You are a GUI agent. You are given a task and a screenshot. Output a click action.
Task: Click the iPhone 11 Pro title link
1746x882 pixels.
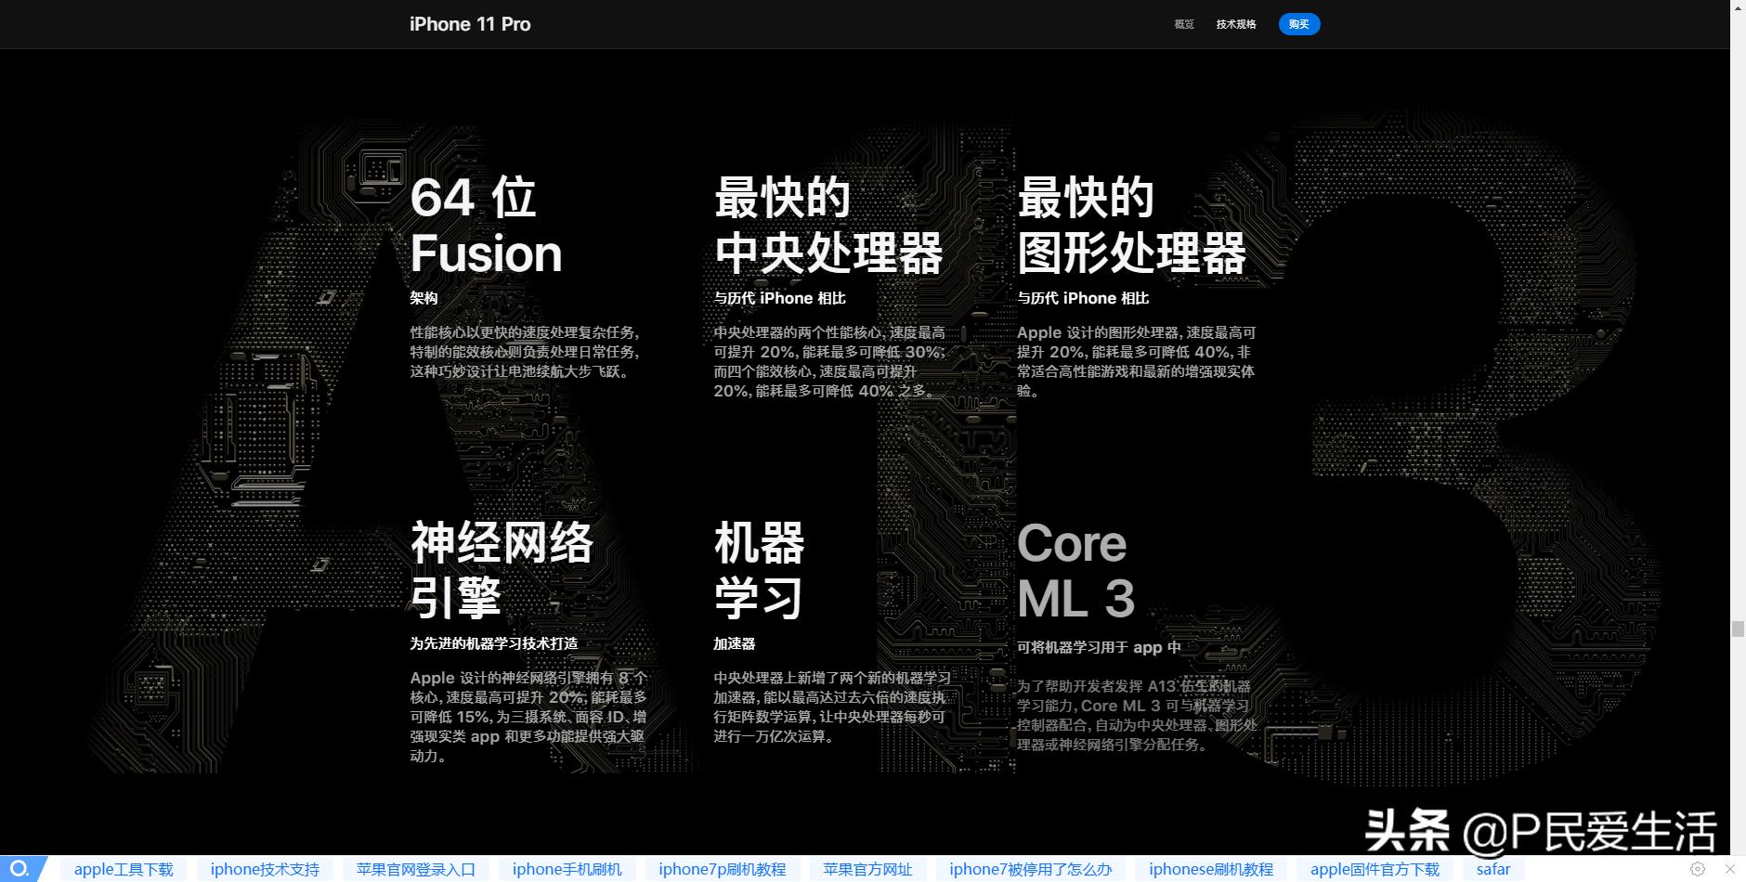click(469, 24)
